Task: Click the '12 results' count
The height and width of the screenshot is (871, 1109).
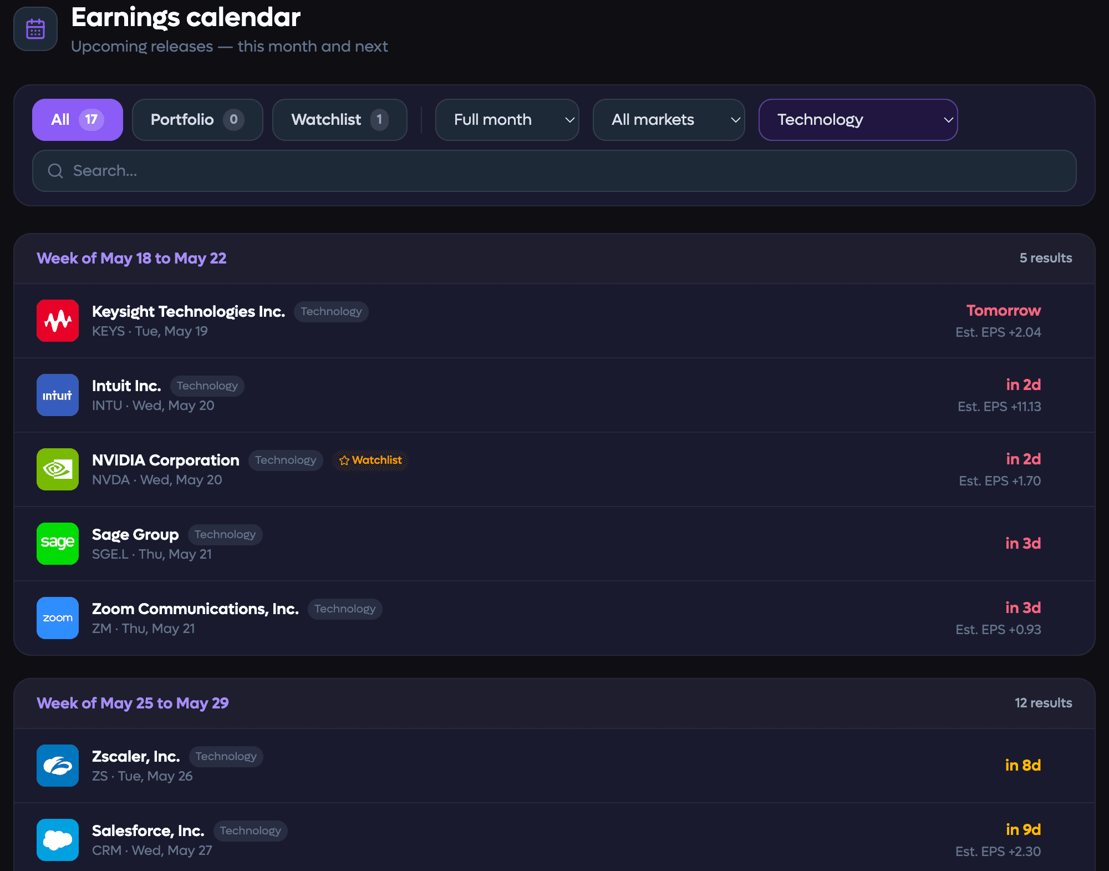Action: point(1044,703)
